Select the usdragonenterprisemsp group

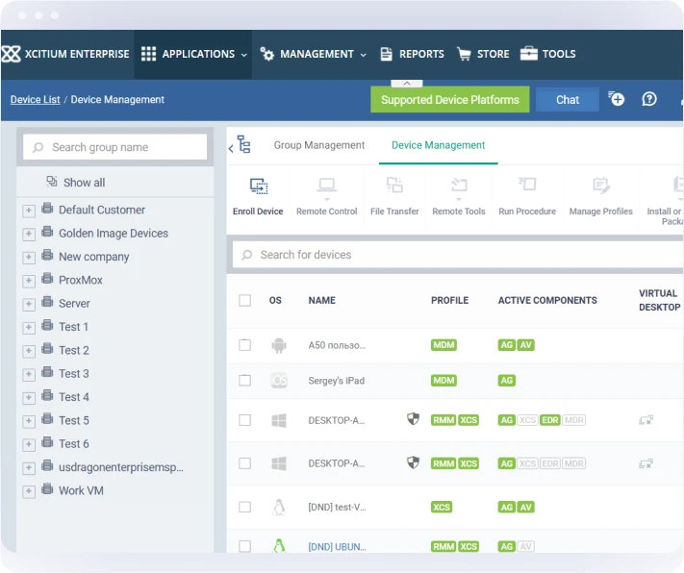tap(121, 467)
